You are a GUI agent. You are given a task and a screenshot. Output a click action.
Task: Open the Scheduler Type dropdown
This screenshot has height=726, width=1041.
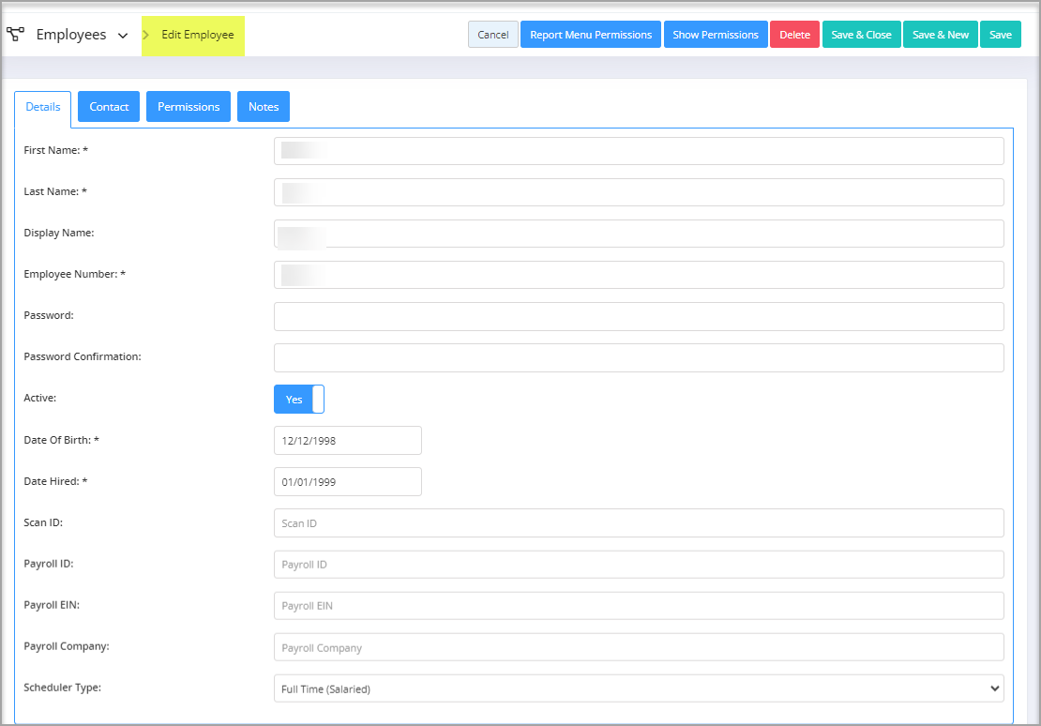coord(639,688)
